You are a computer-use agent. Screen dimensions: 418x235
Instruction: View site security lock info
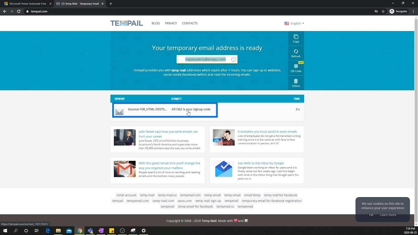click(27, 11)
